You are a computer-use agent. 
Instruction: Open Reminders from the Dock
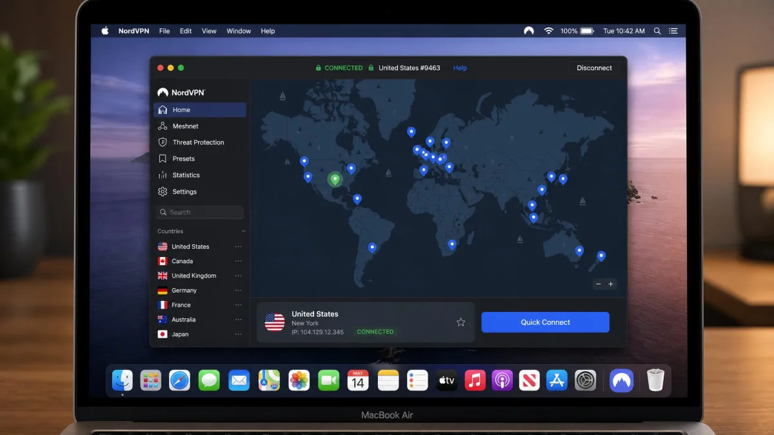(417, 380)
